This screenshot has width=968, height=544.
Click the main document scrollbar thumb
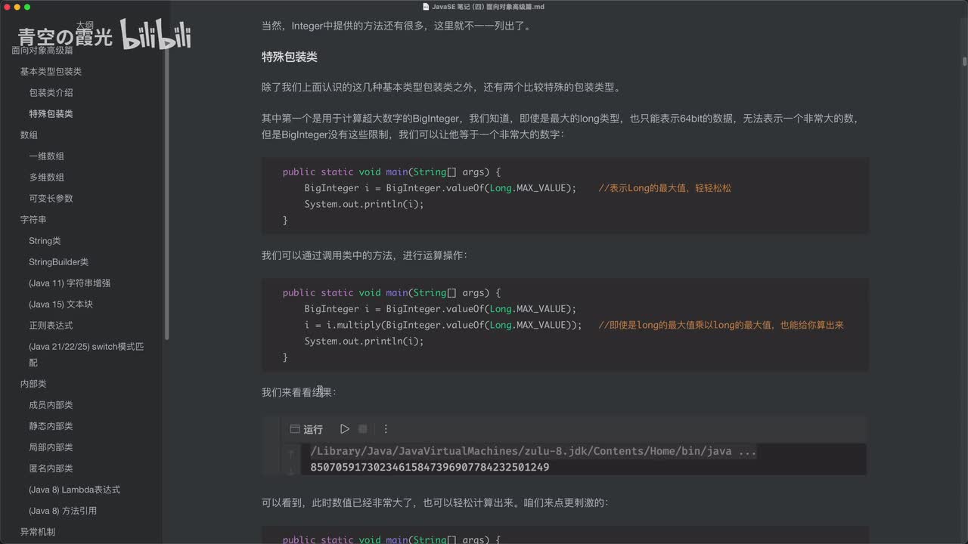click(964, 62)
